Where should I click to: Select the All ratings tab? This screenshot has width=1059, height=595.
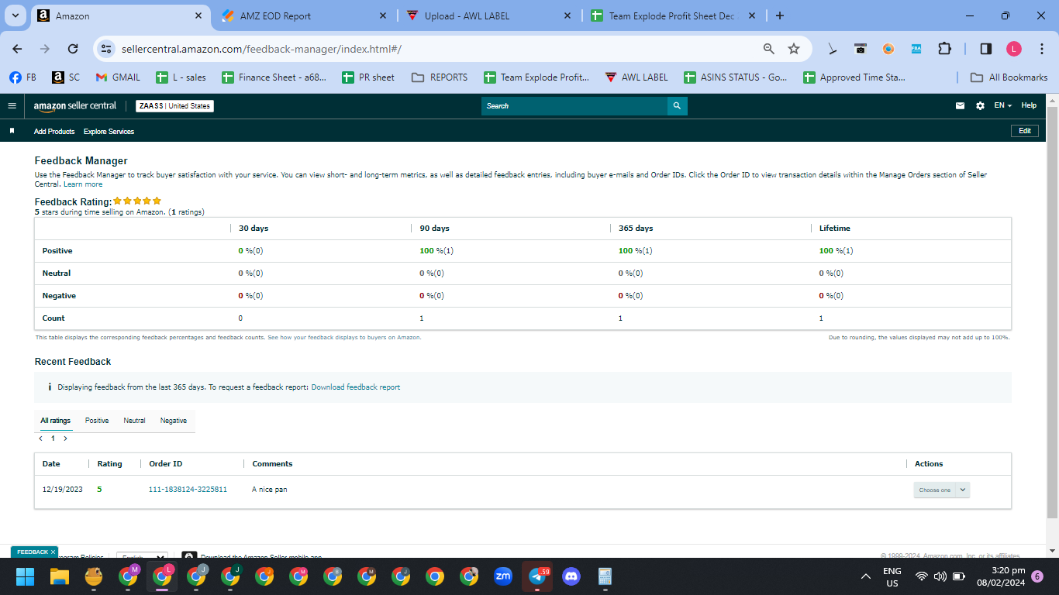56,421
